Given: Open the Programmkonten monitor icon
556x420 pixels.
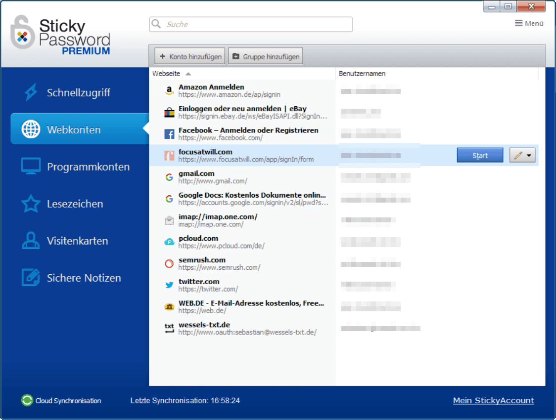Looking at the screenshot, I should (31, 166).
